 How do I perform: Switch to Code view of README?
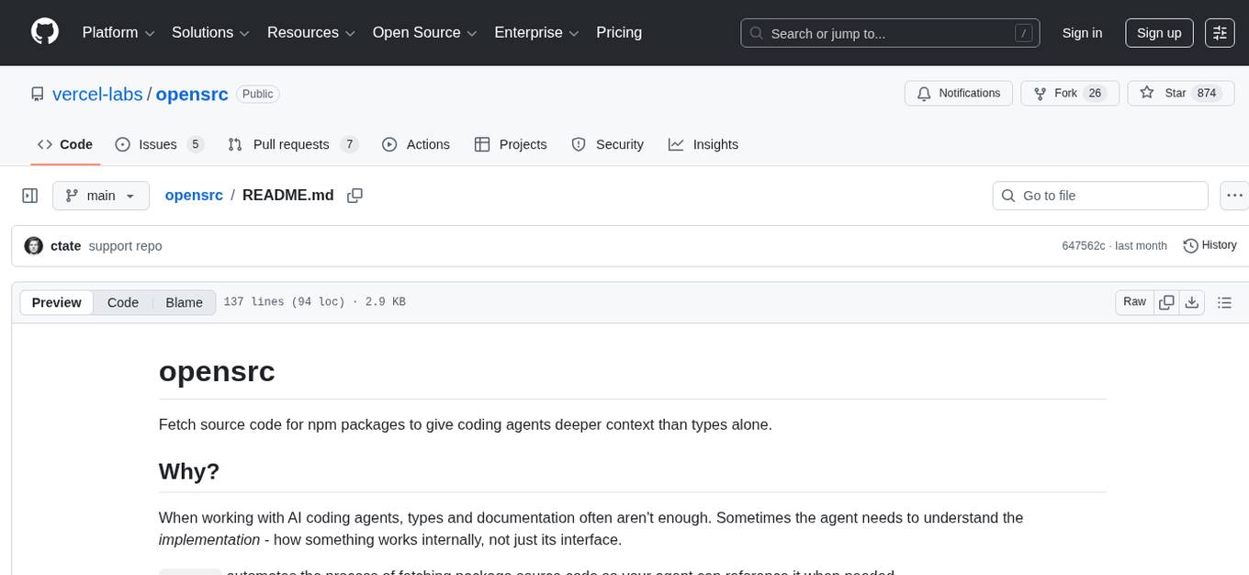[122, 301]
